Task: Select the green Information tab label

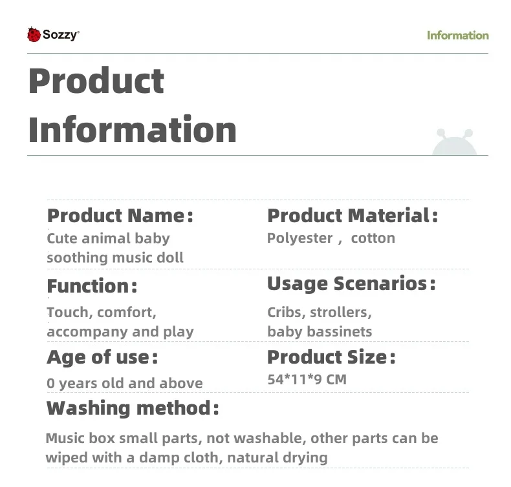Action: point(457,36)
